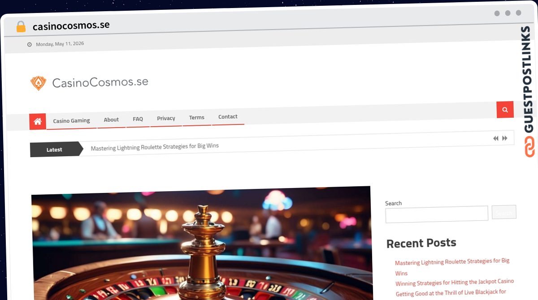
Task: Click the Latest ticker label
Action: 54,150
